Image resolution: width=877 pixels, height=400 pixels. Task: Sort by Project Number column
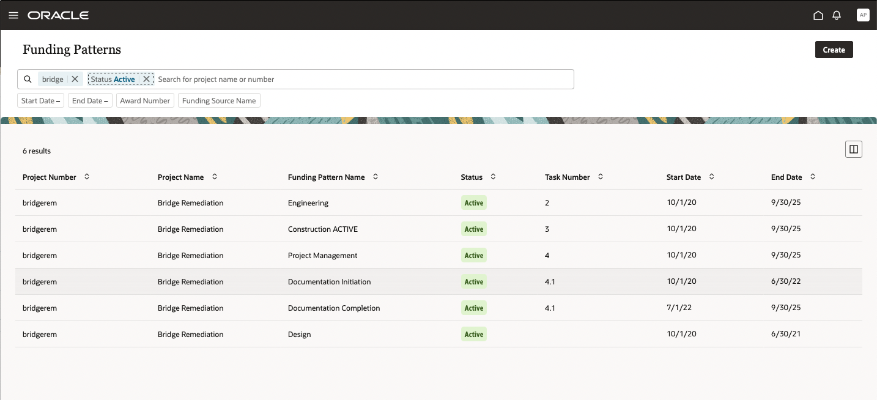tap(87, 176)
